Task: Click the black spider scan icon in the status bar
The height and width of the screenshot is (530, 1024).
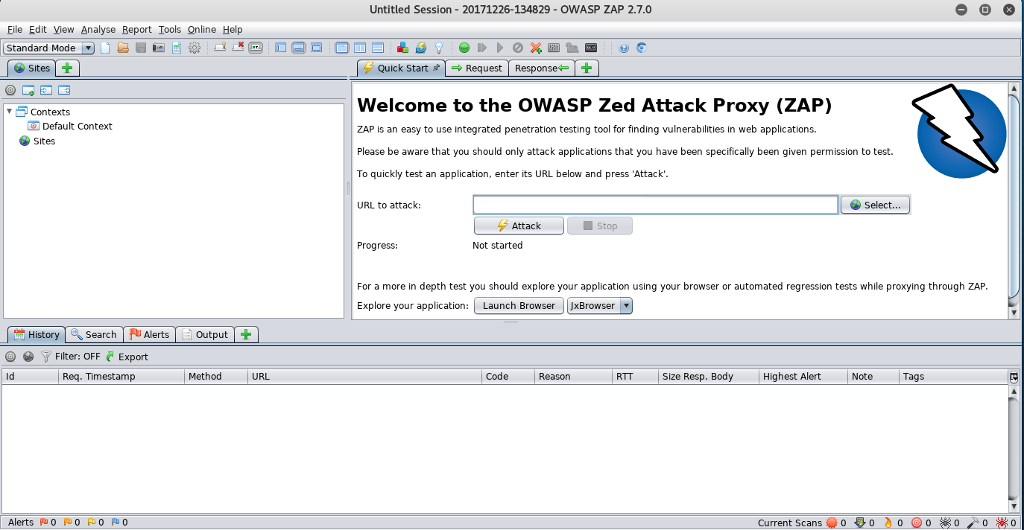Action: tap(945, 523)
